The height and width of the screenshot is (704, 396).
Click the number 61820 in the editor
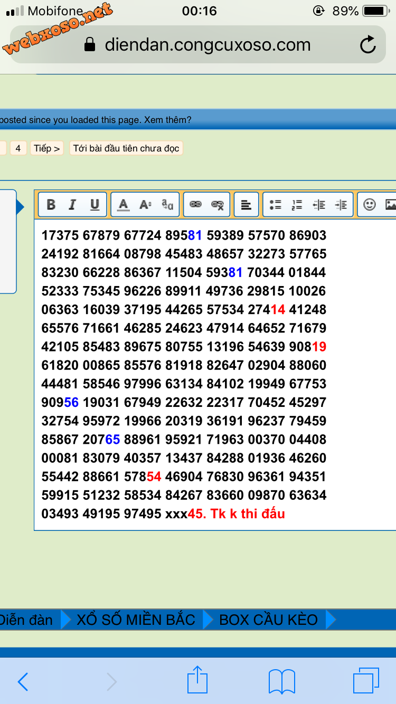(x=60, y=365)
